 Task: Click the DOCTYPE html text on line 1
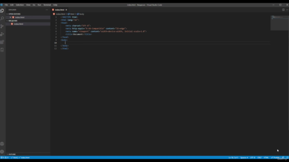click(x=69, y=17)
